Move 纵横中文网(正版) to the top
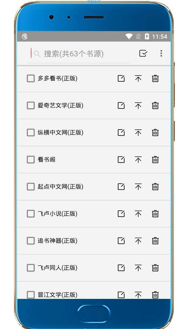This screenshot has width=188, height=329. point(138,133)
